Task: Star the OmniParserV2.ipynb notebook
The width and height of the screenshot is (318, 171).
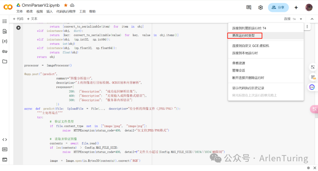Action: 66,5
